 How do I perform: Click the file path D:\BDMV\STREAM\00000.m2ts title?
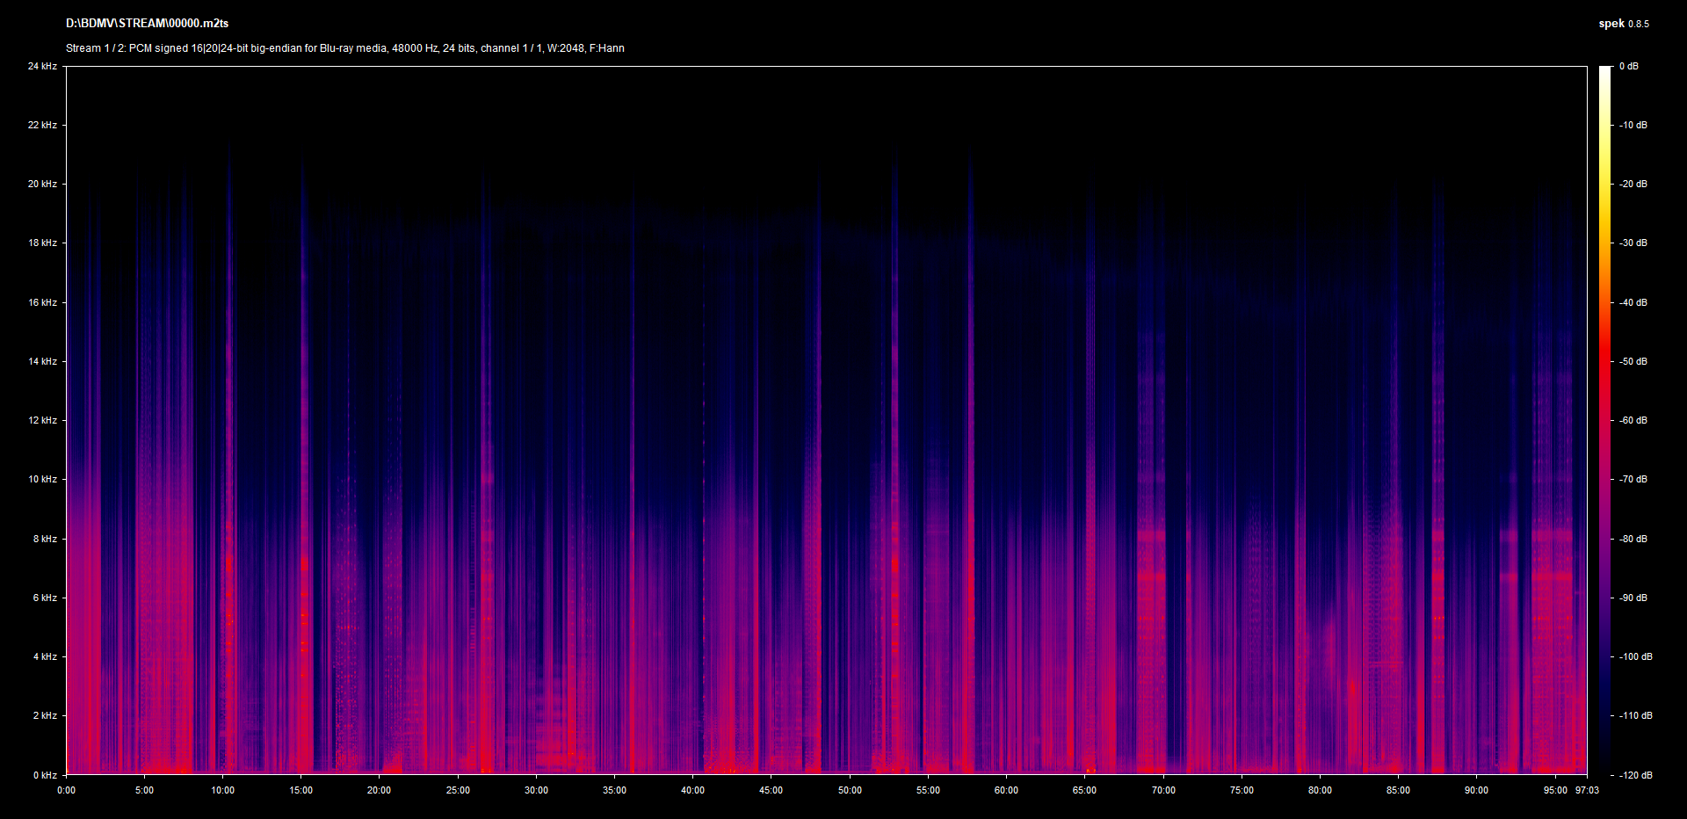click(147, 24)
